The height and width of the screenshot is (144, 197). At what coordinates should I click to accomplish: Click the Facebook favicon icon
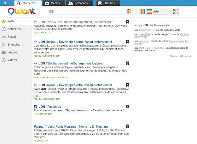(x=35, y=107)
